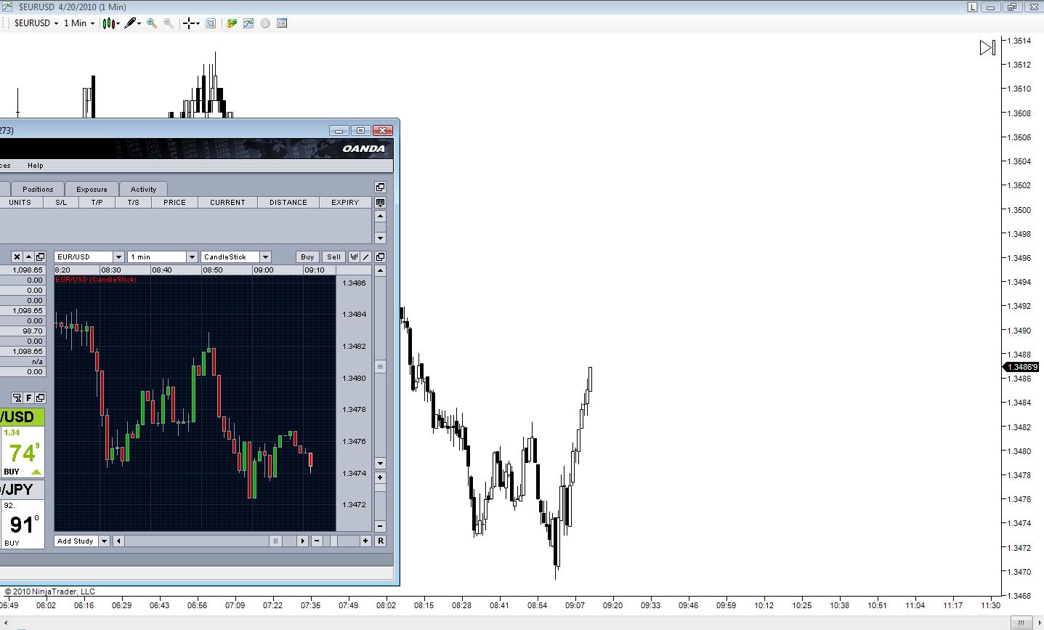Click the Buy button above OANDA chart
Image resolution: width=1044 pixels, height=630 pixels.
point(307,257)
